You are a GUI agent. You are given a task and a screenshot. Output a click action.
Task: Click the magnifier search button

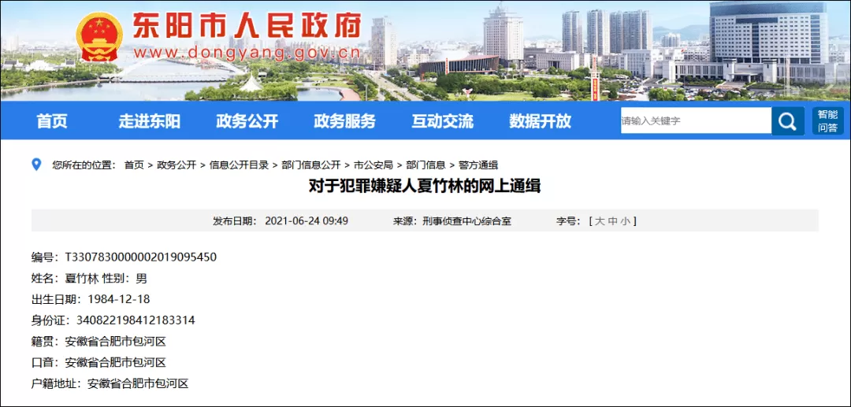tap(787, 121)
